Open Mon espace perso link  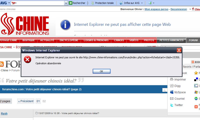[156, 9]
